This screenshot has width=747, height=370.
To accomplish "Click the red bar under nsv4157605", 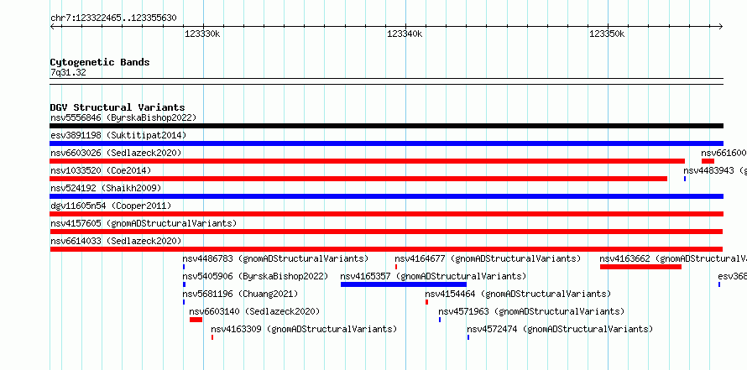I will (x=386, y=232).
